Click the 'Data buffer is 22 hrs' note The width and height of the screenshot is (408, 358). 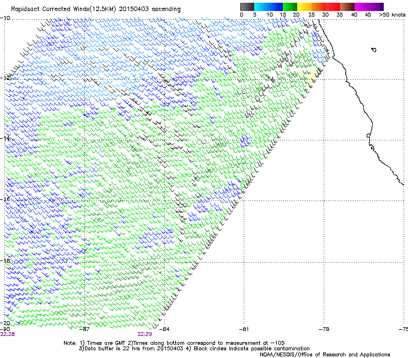(x=195, y=349)
